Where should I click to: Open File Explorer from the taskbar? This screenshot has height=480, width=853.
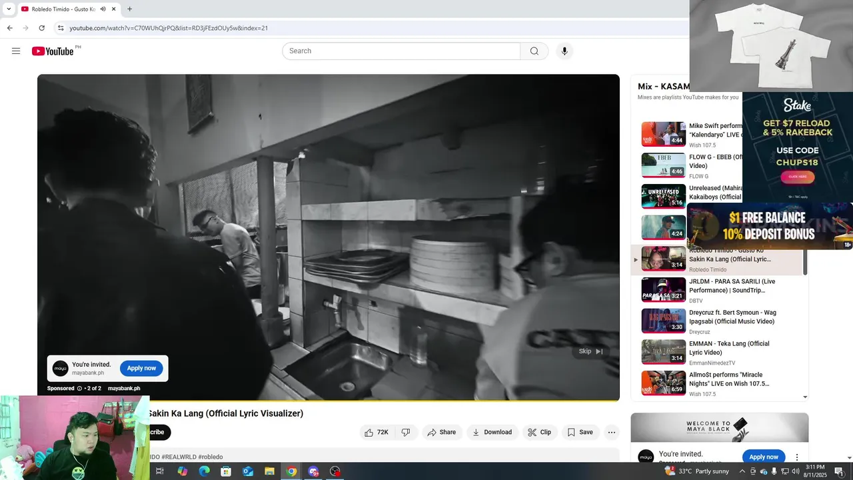269,471
